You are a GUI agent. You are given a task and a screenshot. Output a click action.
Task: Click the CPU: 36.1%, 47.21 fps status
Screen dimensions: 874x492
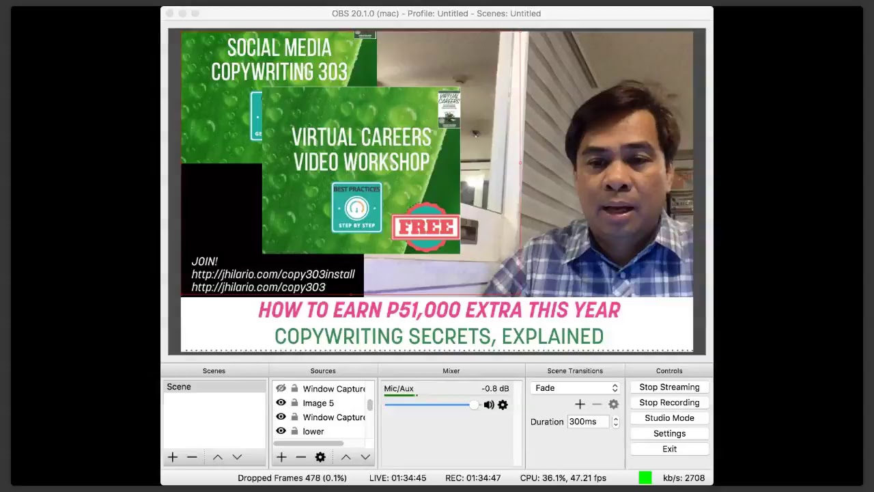pyautogui.click(x=563, y=478)
